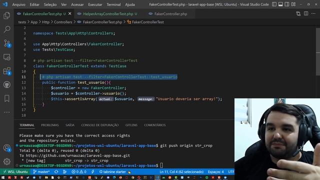Toggle the secondary side bar layout icon
The height and width of the screenshot is (180, 320).
(x=287, y=4)
